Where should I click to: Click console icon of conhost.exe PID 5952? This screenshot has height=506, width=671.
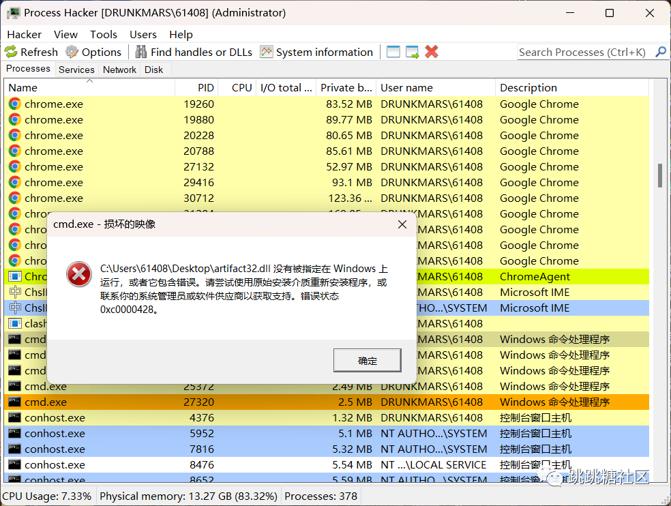point(15,433)
